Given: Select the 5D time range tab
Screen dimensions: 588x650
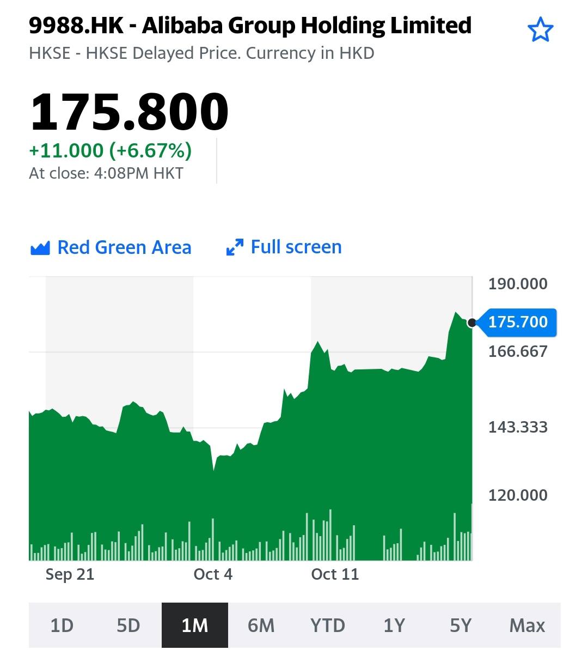Looking at the screenshot, I should [x=128, y=625].
